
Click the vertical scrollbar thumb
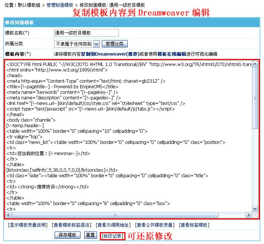255,98
